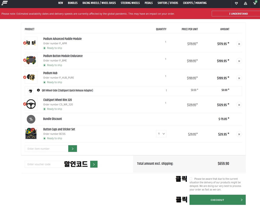Screen dimensions: 260x211
Task: Click the PRODUCT column header
Action: tap(29, 29)
